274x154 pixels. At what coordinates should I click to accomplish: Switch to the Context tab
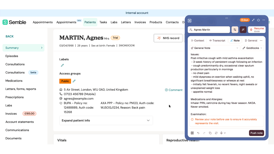197,41
